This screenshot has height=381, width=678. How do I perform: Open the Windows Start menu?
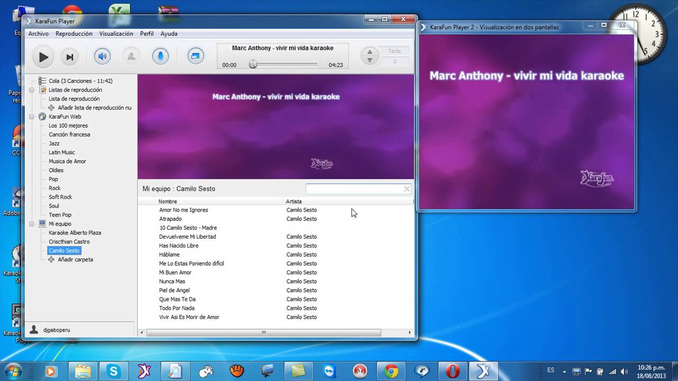click(14, 371)
